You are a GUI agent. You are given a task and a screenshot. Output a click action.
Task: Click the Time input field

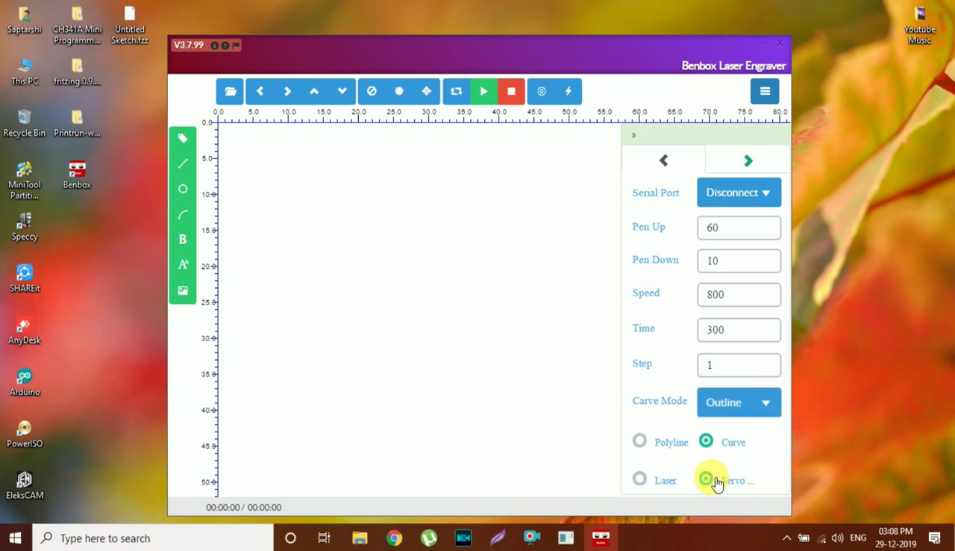[x=739, y=329]
